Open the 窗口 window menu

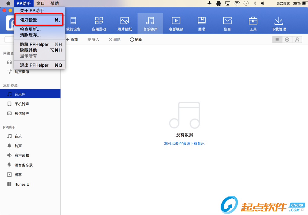pyautogui.click(x=41, y=3)
